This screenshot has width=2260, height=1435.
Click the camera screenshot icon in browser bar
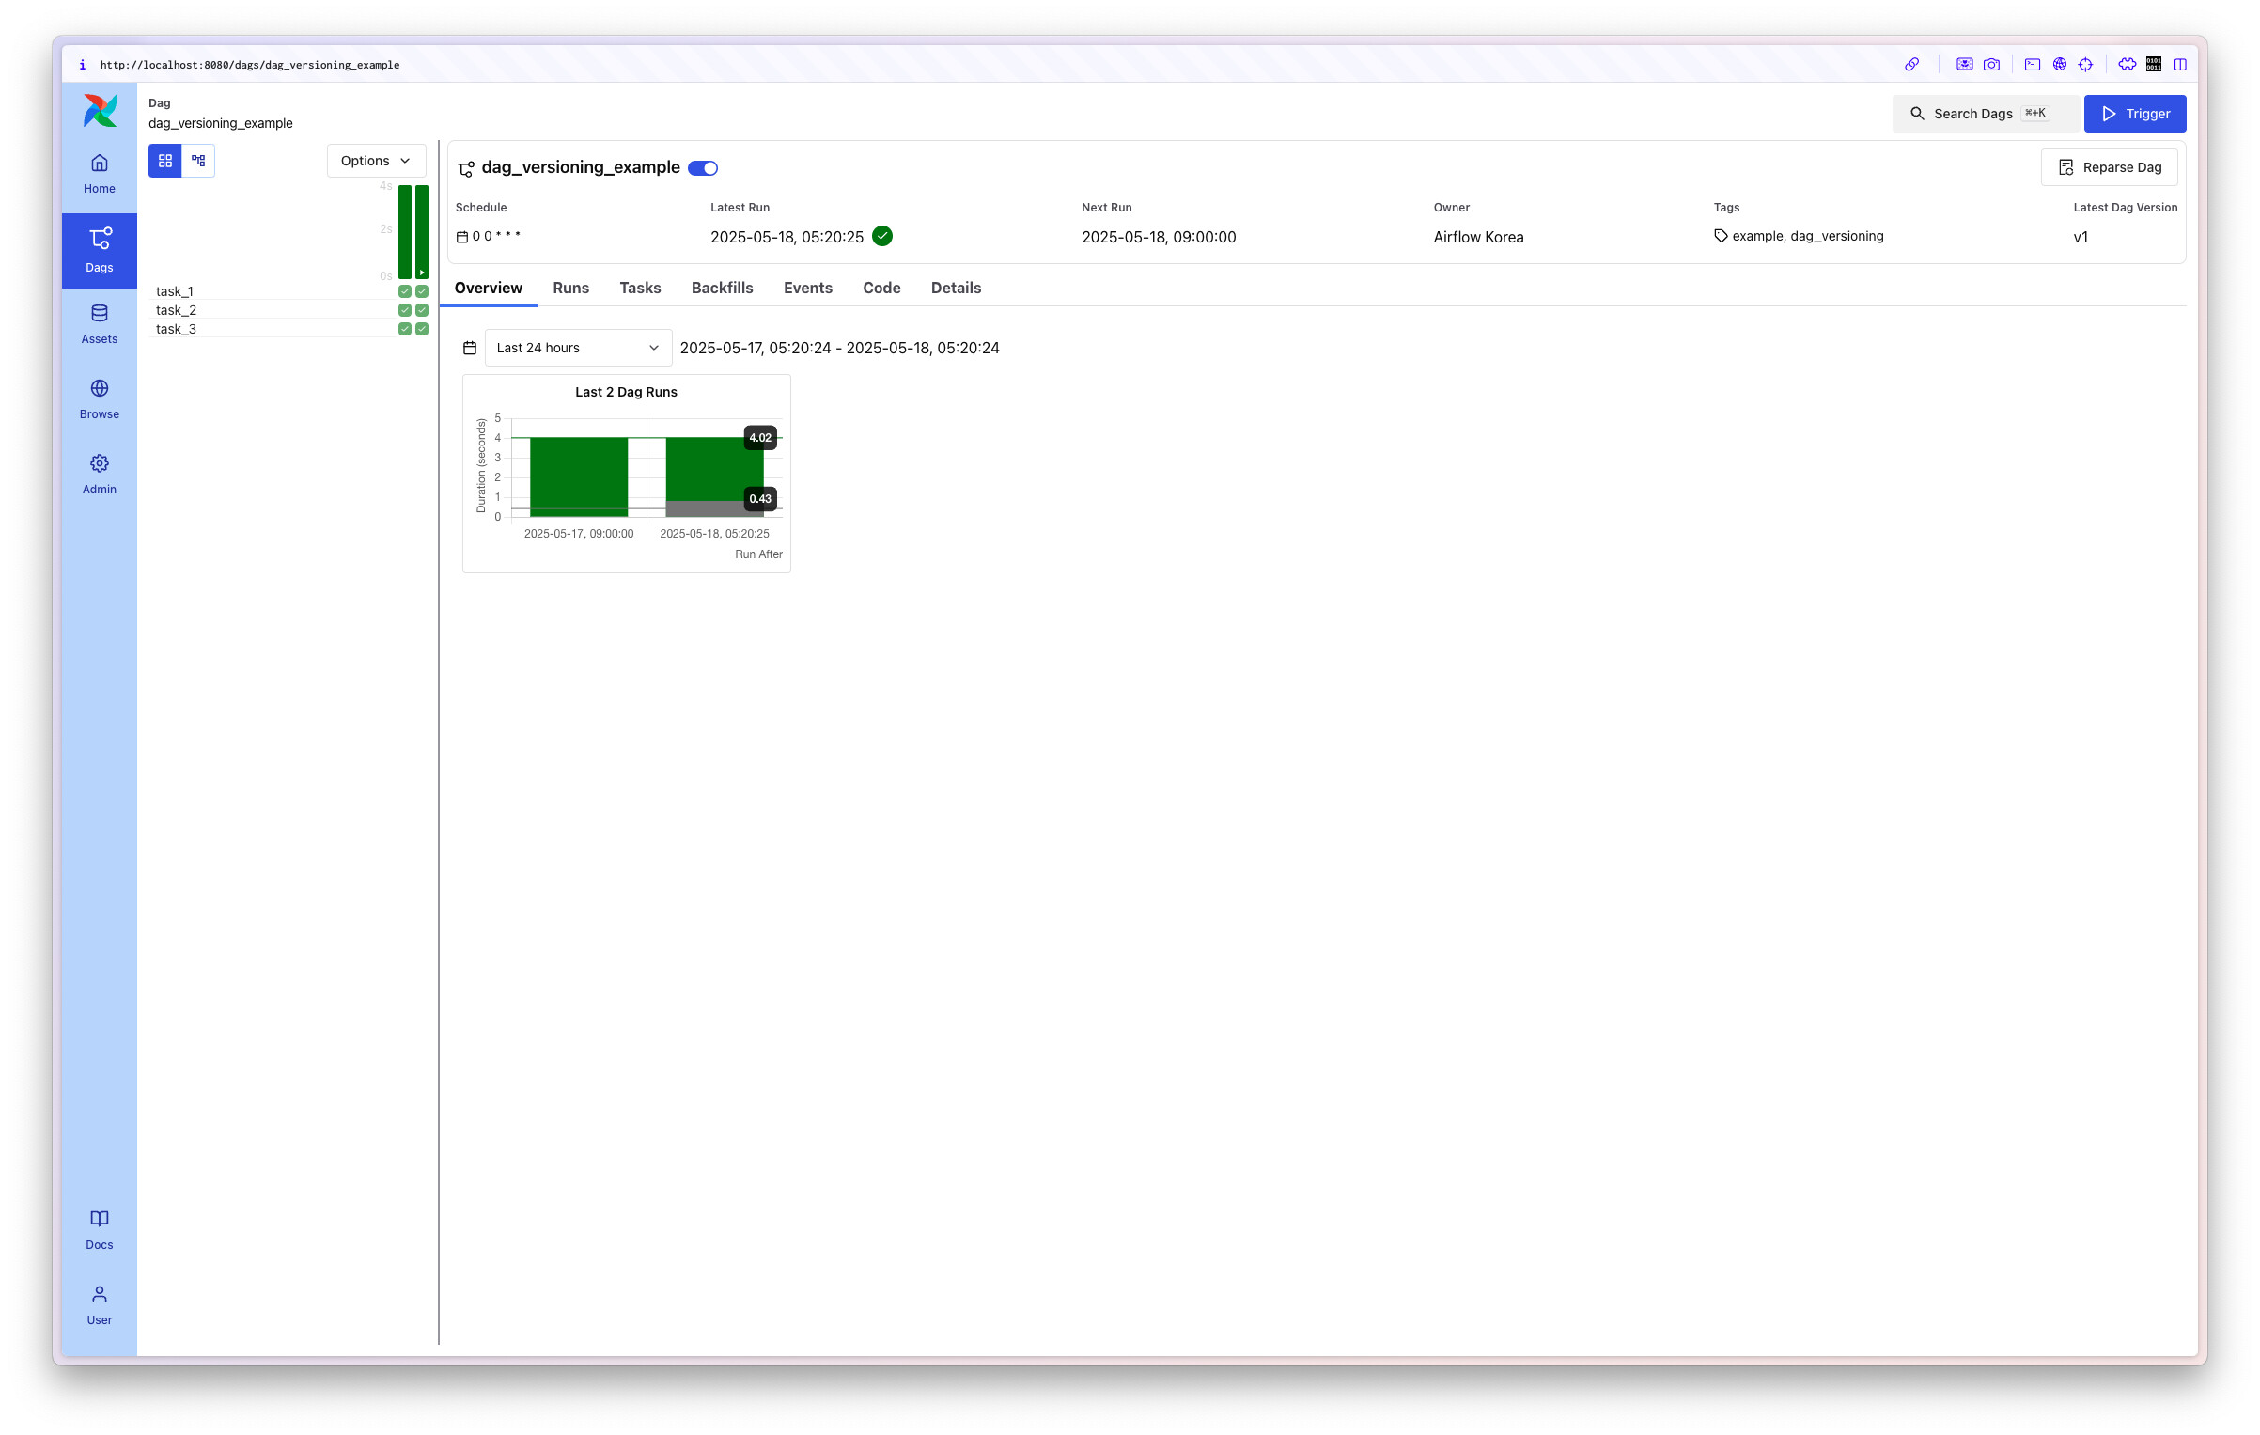pos(1991,65)
